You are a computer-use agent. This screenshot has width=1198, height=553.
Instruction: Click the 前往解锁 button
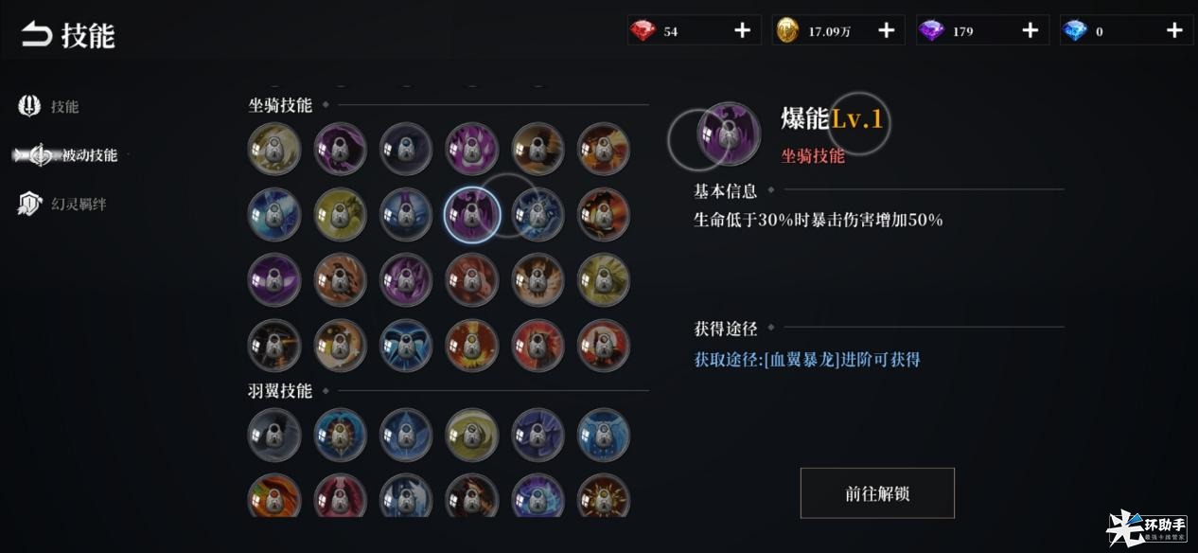pos(877,493)
